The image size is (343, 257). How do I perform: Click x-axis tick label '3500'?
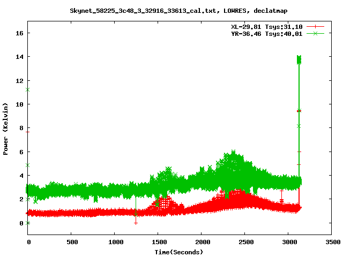point(333,242)
